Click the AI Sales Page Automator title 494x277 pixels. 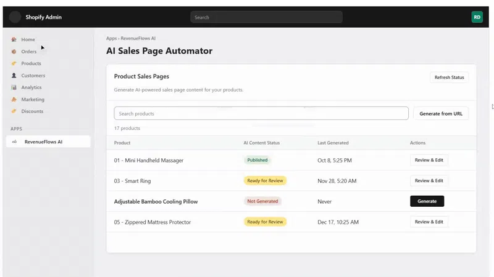pyautogui.click(x=159, y=50)
